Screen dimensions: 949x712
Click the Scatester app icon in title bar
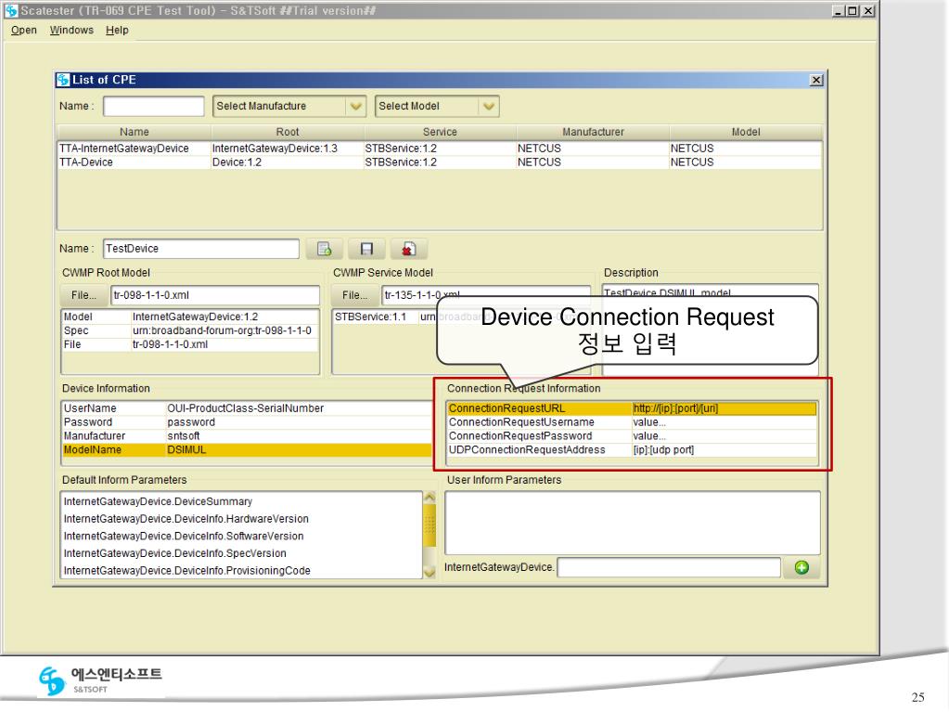pyautogui.click(x=10, y=10)
